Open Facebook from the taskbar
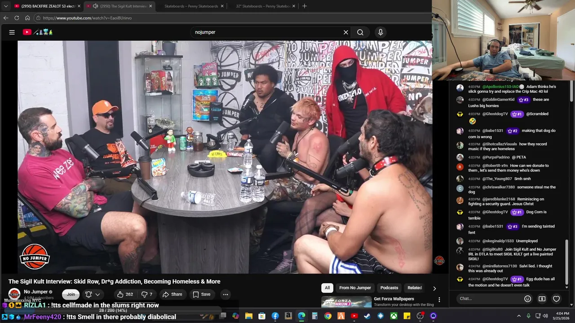 [x=275, y=316]
